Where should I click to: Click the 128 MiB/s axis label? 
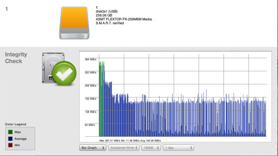pos(90,112)
